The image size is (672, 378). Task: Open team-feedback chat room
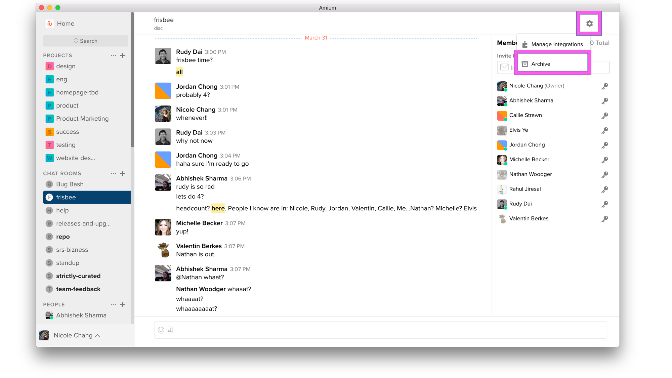point(87,289)
